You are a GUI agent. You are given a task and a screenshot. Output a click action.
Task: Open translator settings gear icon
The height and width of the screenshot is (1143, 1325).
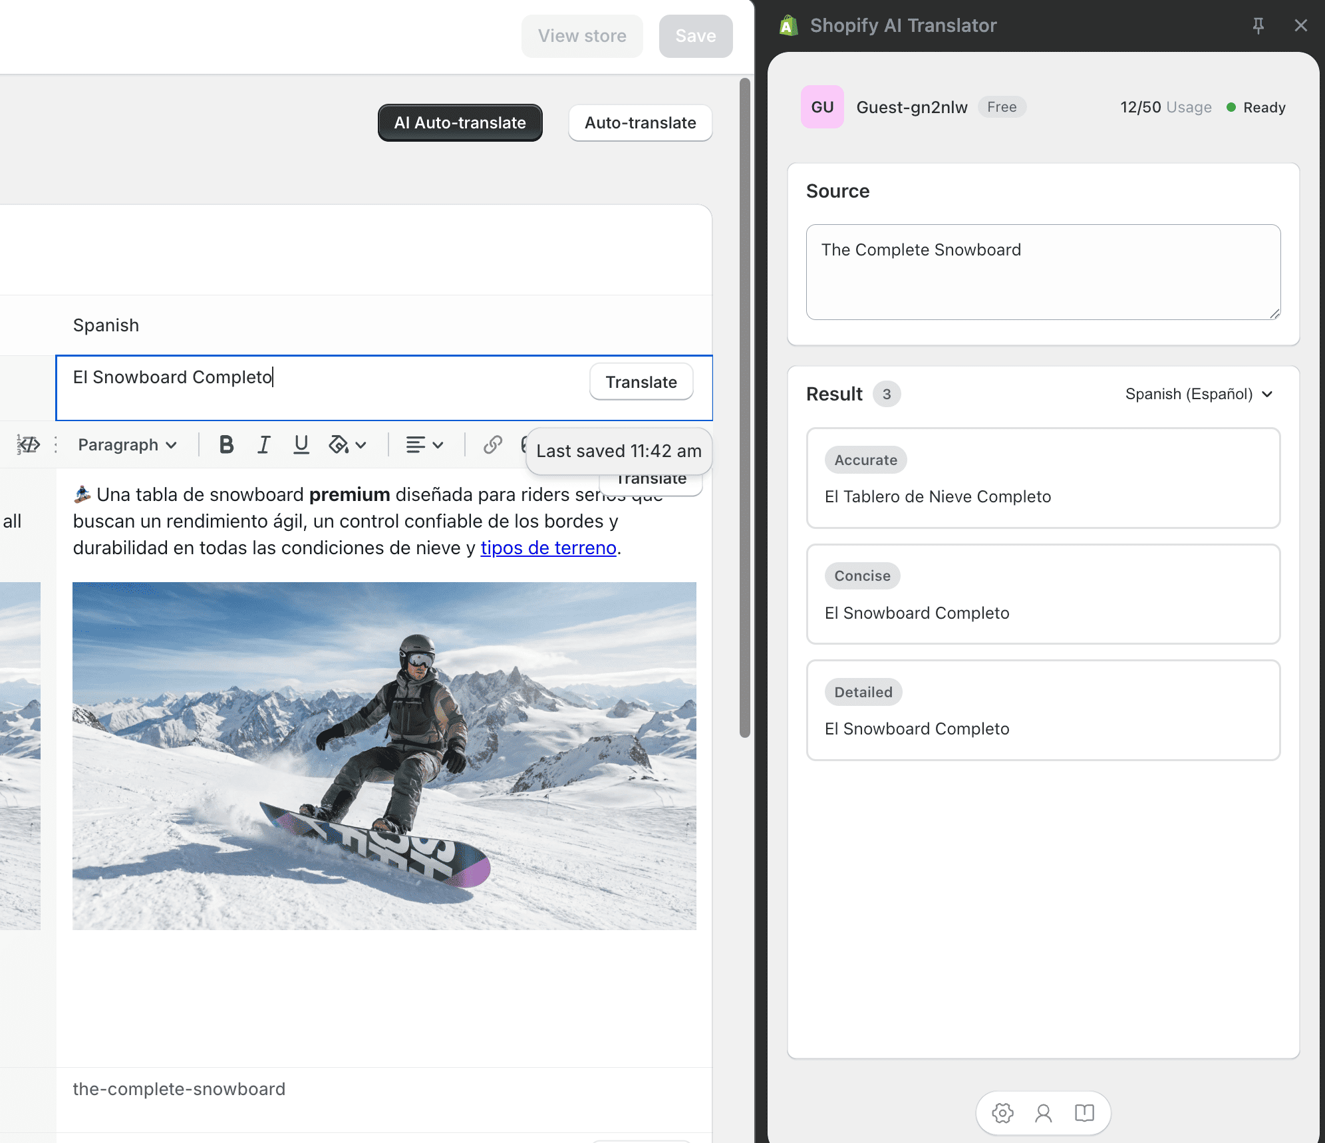[1002, 1113]
